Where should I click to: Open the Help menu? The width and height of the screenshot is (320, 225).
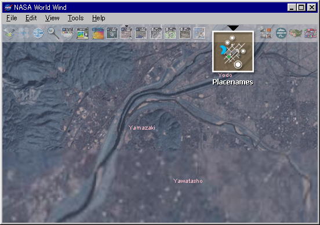(99, 18)
